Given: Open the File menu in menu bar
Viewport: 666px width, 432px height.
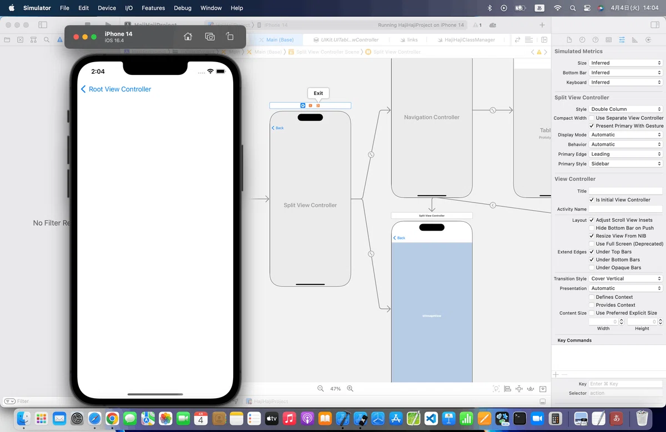Looking at the screenshot, I should (64, 8).
